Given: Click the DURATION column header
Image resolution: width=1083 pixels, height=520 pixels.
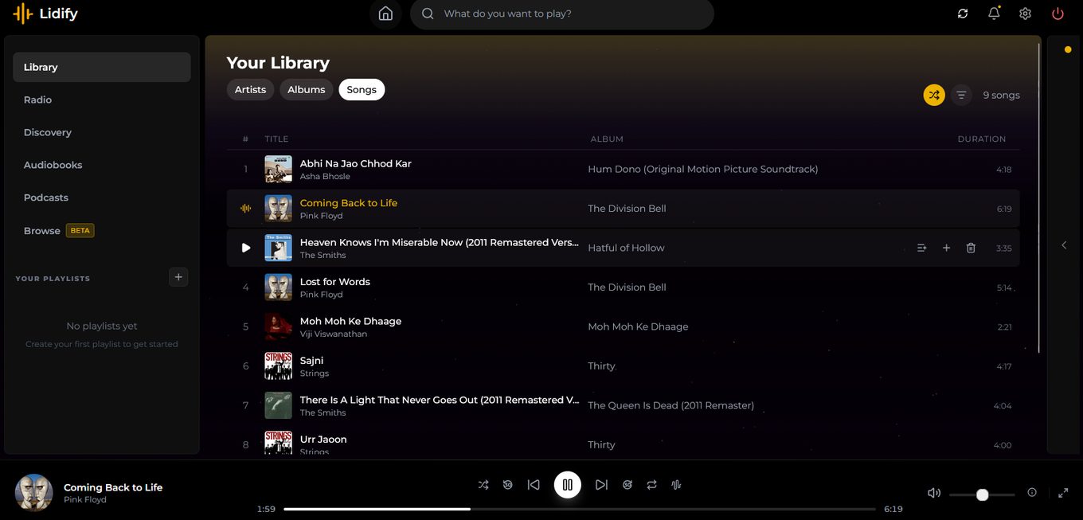Looking at the screenshot, I should point(981,139).
